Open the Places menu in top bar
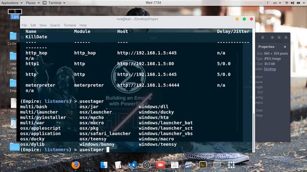 pos(33,3)
